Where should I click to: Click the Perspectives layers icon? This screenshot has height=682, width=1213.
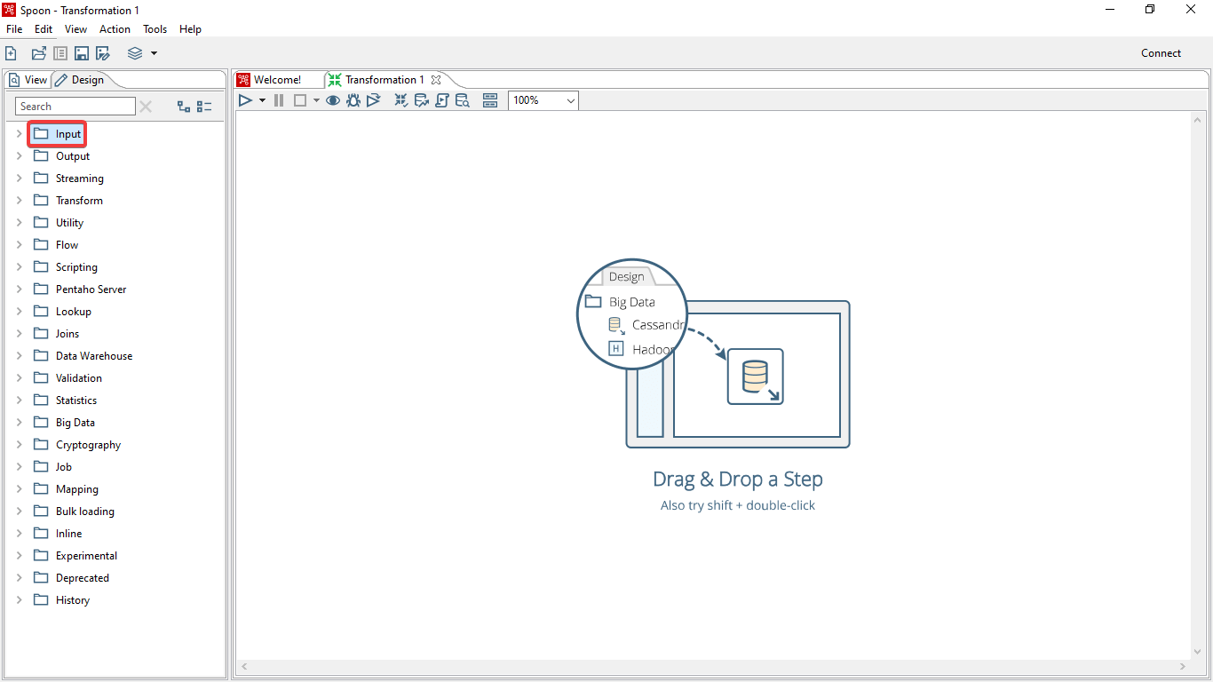point(135,53)
